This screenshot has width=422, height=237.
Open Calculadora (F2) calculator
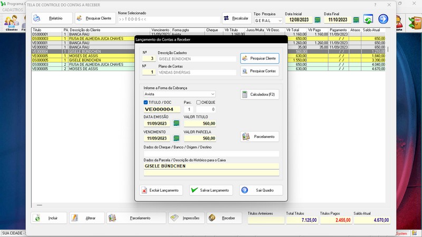coord(260,95)
